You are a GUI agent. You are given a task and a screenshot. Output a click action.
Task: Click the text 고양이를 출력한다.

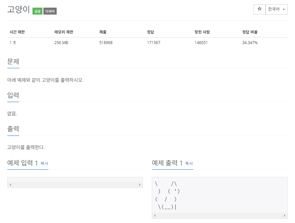point(26,147)
